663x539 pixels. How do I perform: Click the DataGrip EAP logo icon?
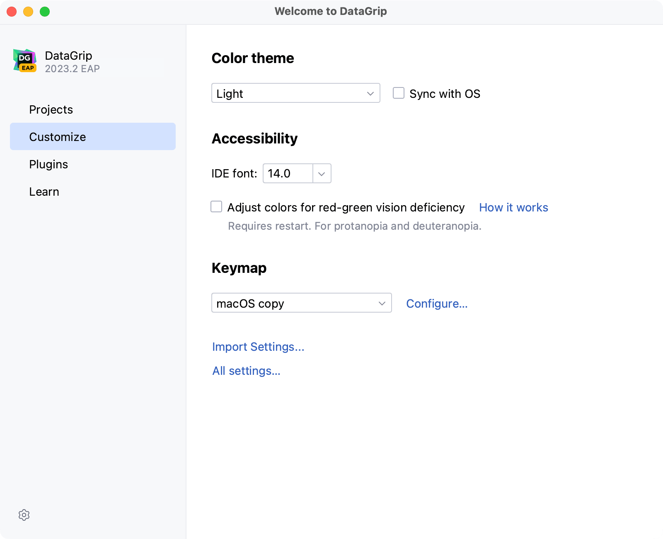25,61
